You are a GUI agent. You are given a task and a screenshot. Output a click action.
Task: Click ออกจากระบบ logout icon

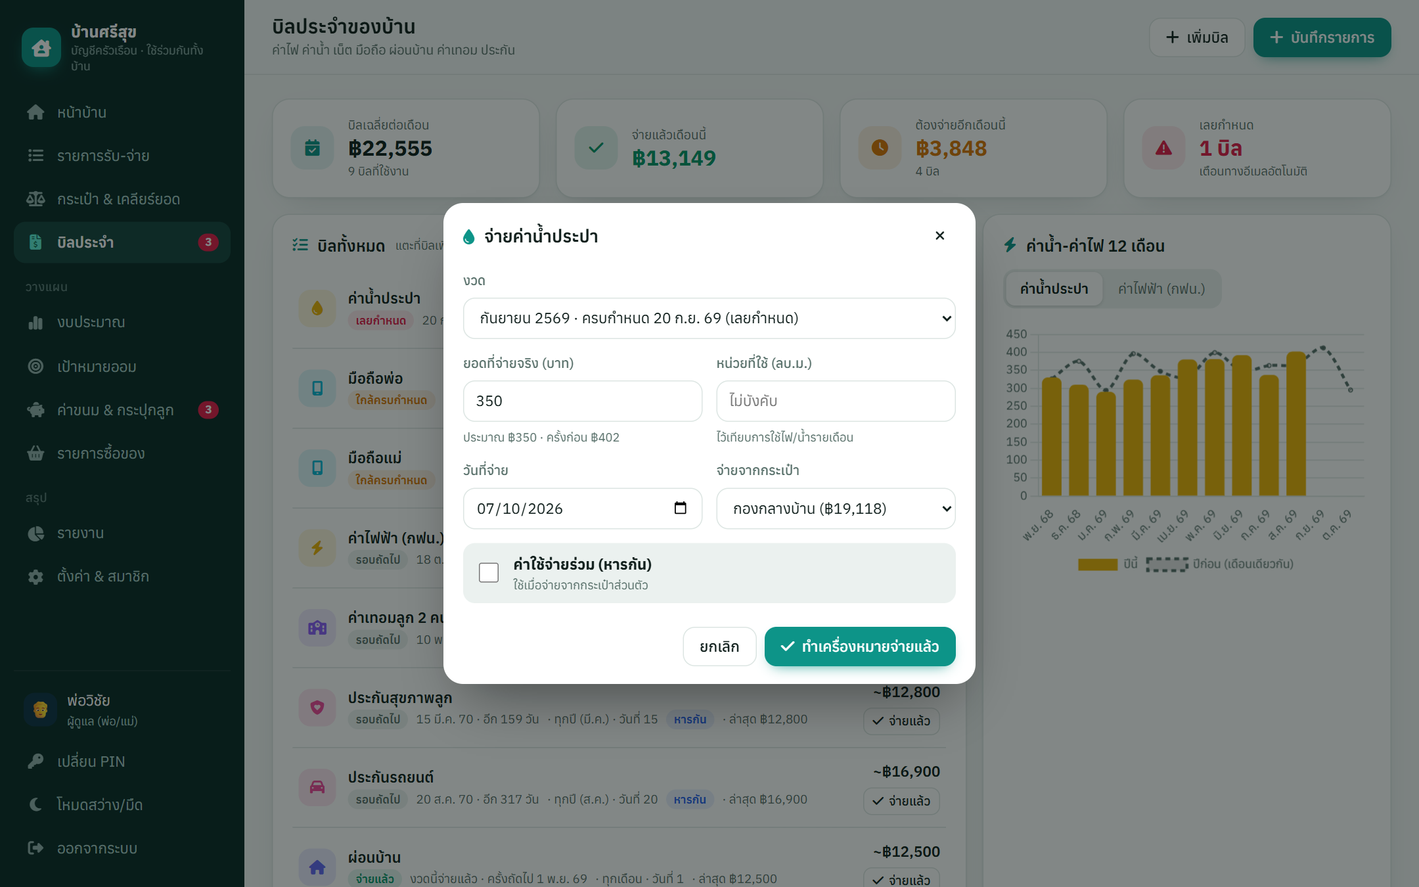(x=35, y=848)
